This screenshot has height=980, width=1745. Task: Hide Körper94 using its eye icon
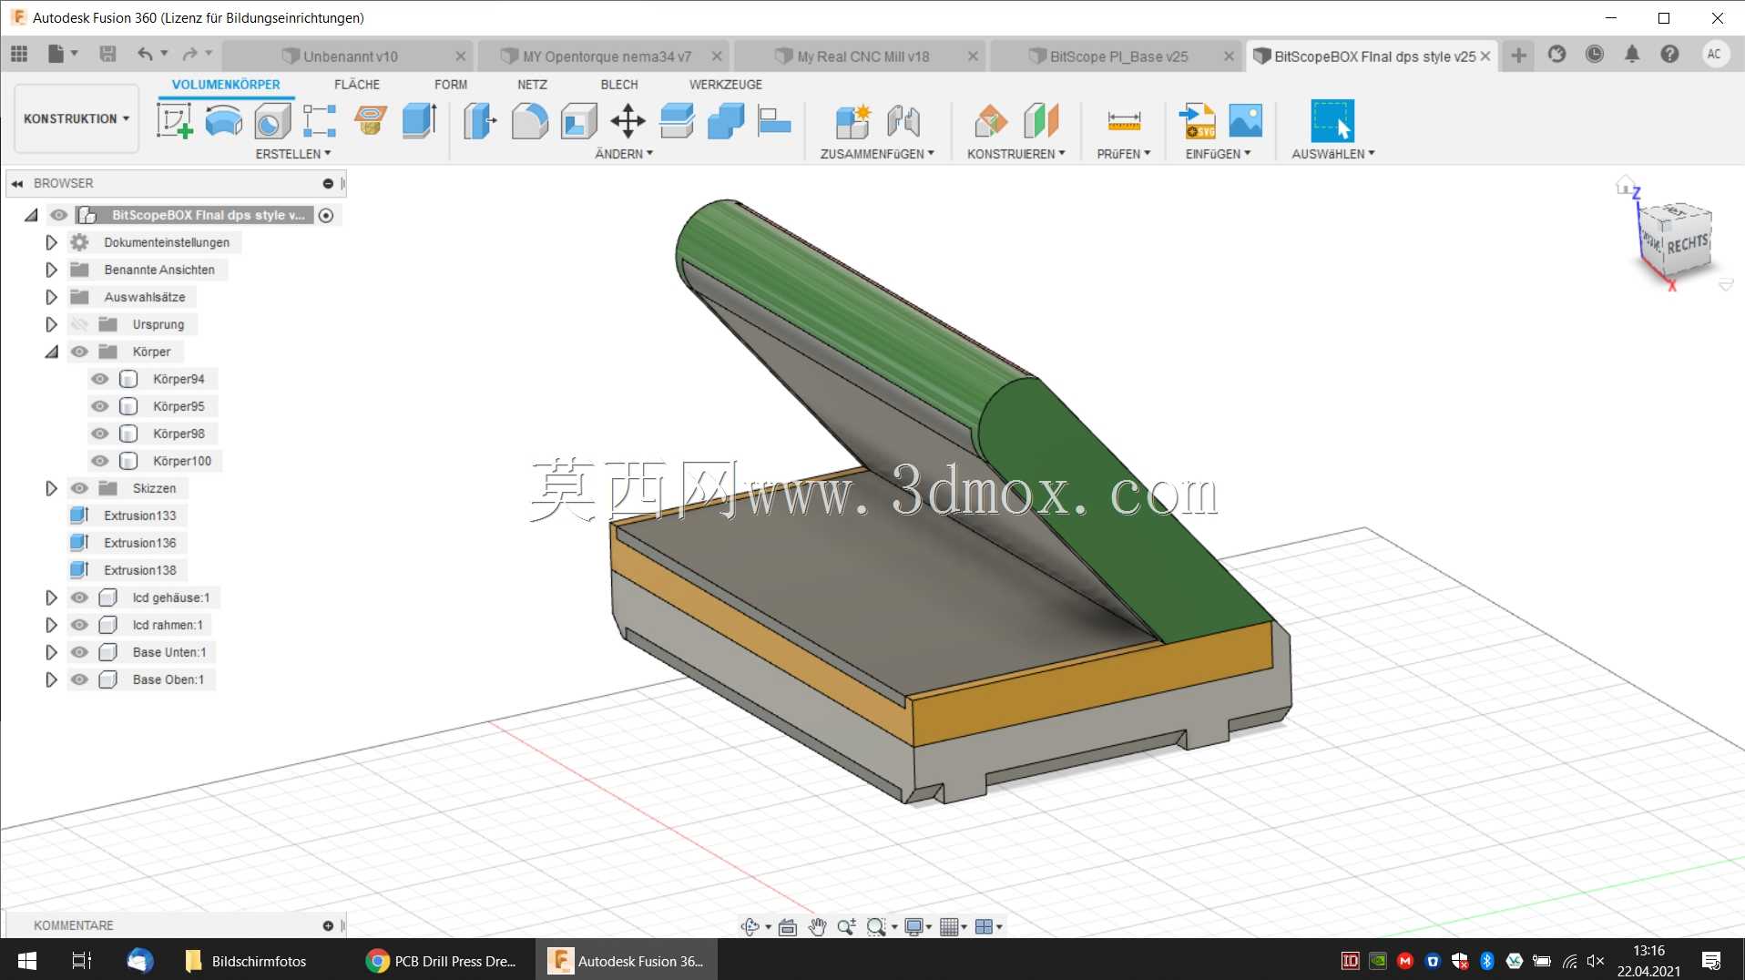(x=100, y=379)
